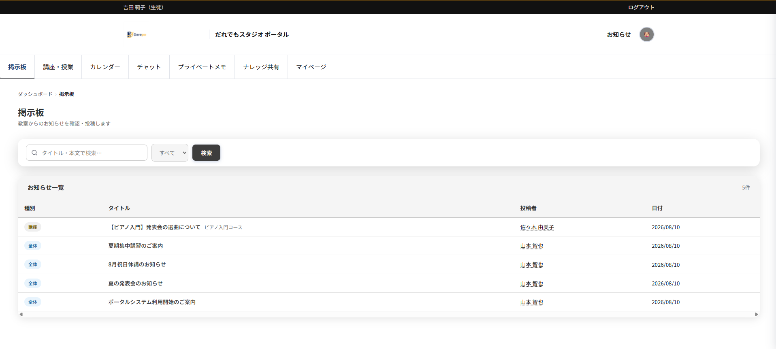Go to ダッシュボード breadcrumb
The width and height of the screenshot is (776, 349).
pyautogui.click(x=35, y=94)
